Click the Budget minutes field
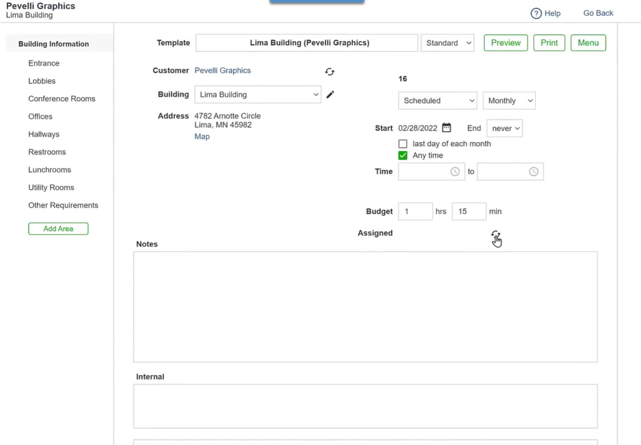 [x=469, y=211]
